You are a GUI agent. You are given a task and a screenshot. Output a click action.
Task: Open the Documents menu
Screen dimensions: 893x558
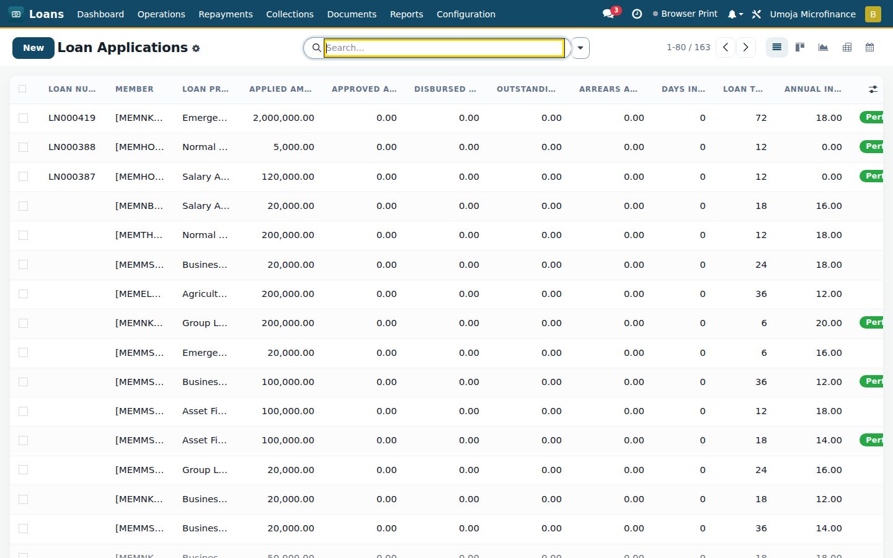pos(352,14)
